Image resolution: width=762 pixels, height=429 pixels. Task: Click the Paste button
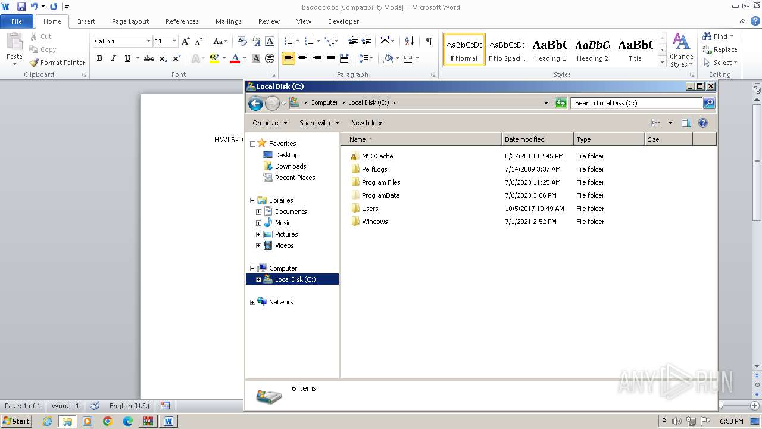[x=14, y=49]
